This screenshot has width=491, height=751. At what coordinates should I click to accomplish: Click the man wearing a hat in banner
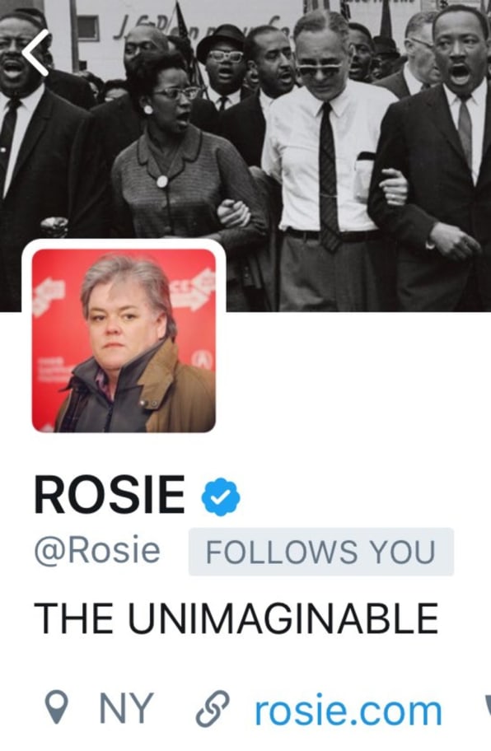click(224, 67)
